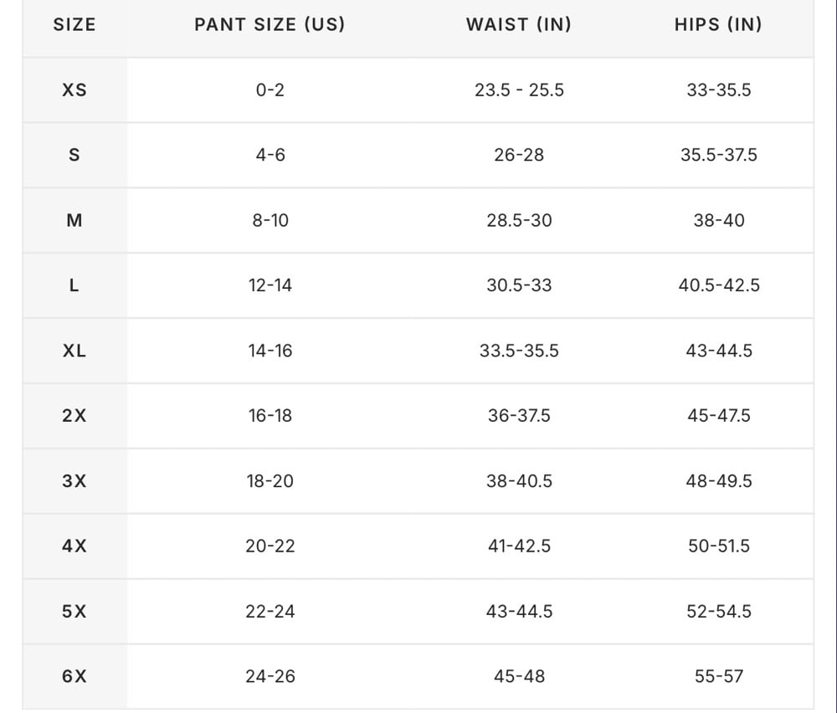
Task: Select the 2X size row label
Action: click(x=74, y=416)
